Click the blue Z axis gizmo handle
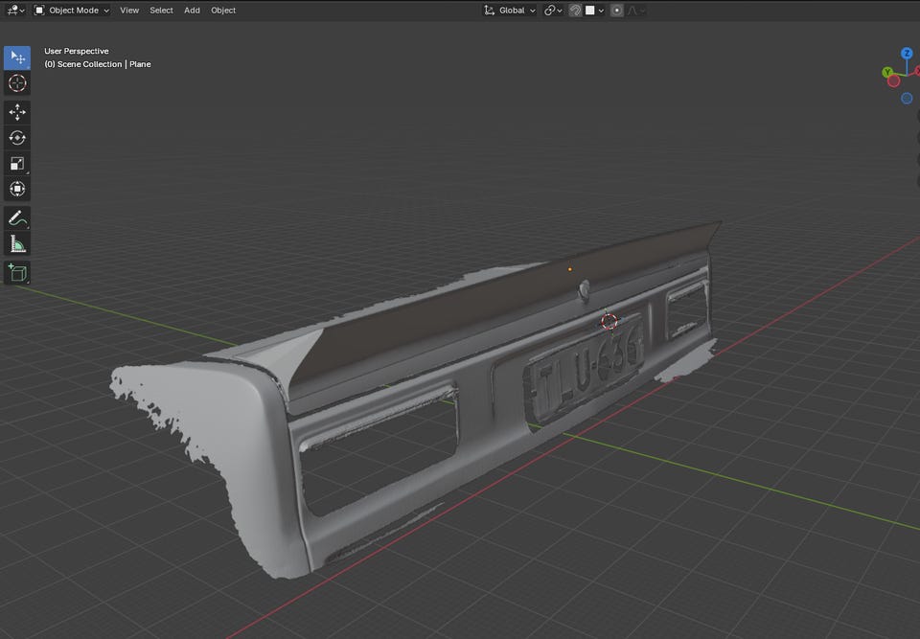 point(907,54)
